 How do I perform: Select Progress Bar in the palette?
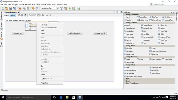click(x=129, y=37)
